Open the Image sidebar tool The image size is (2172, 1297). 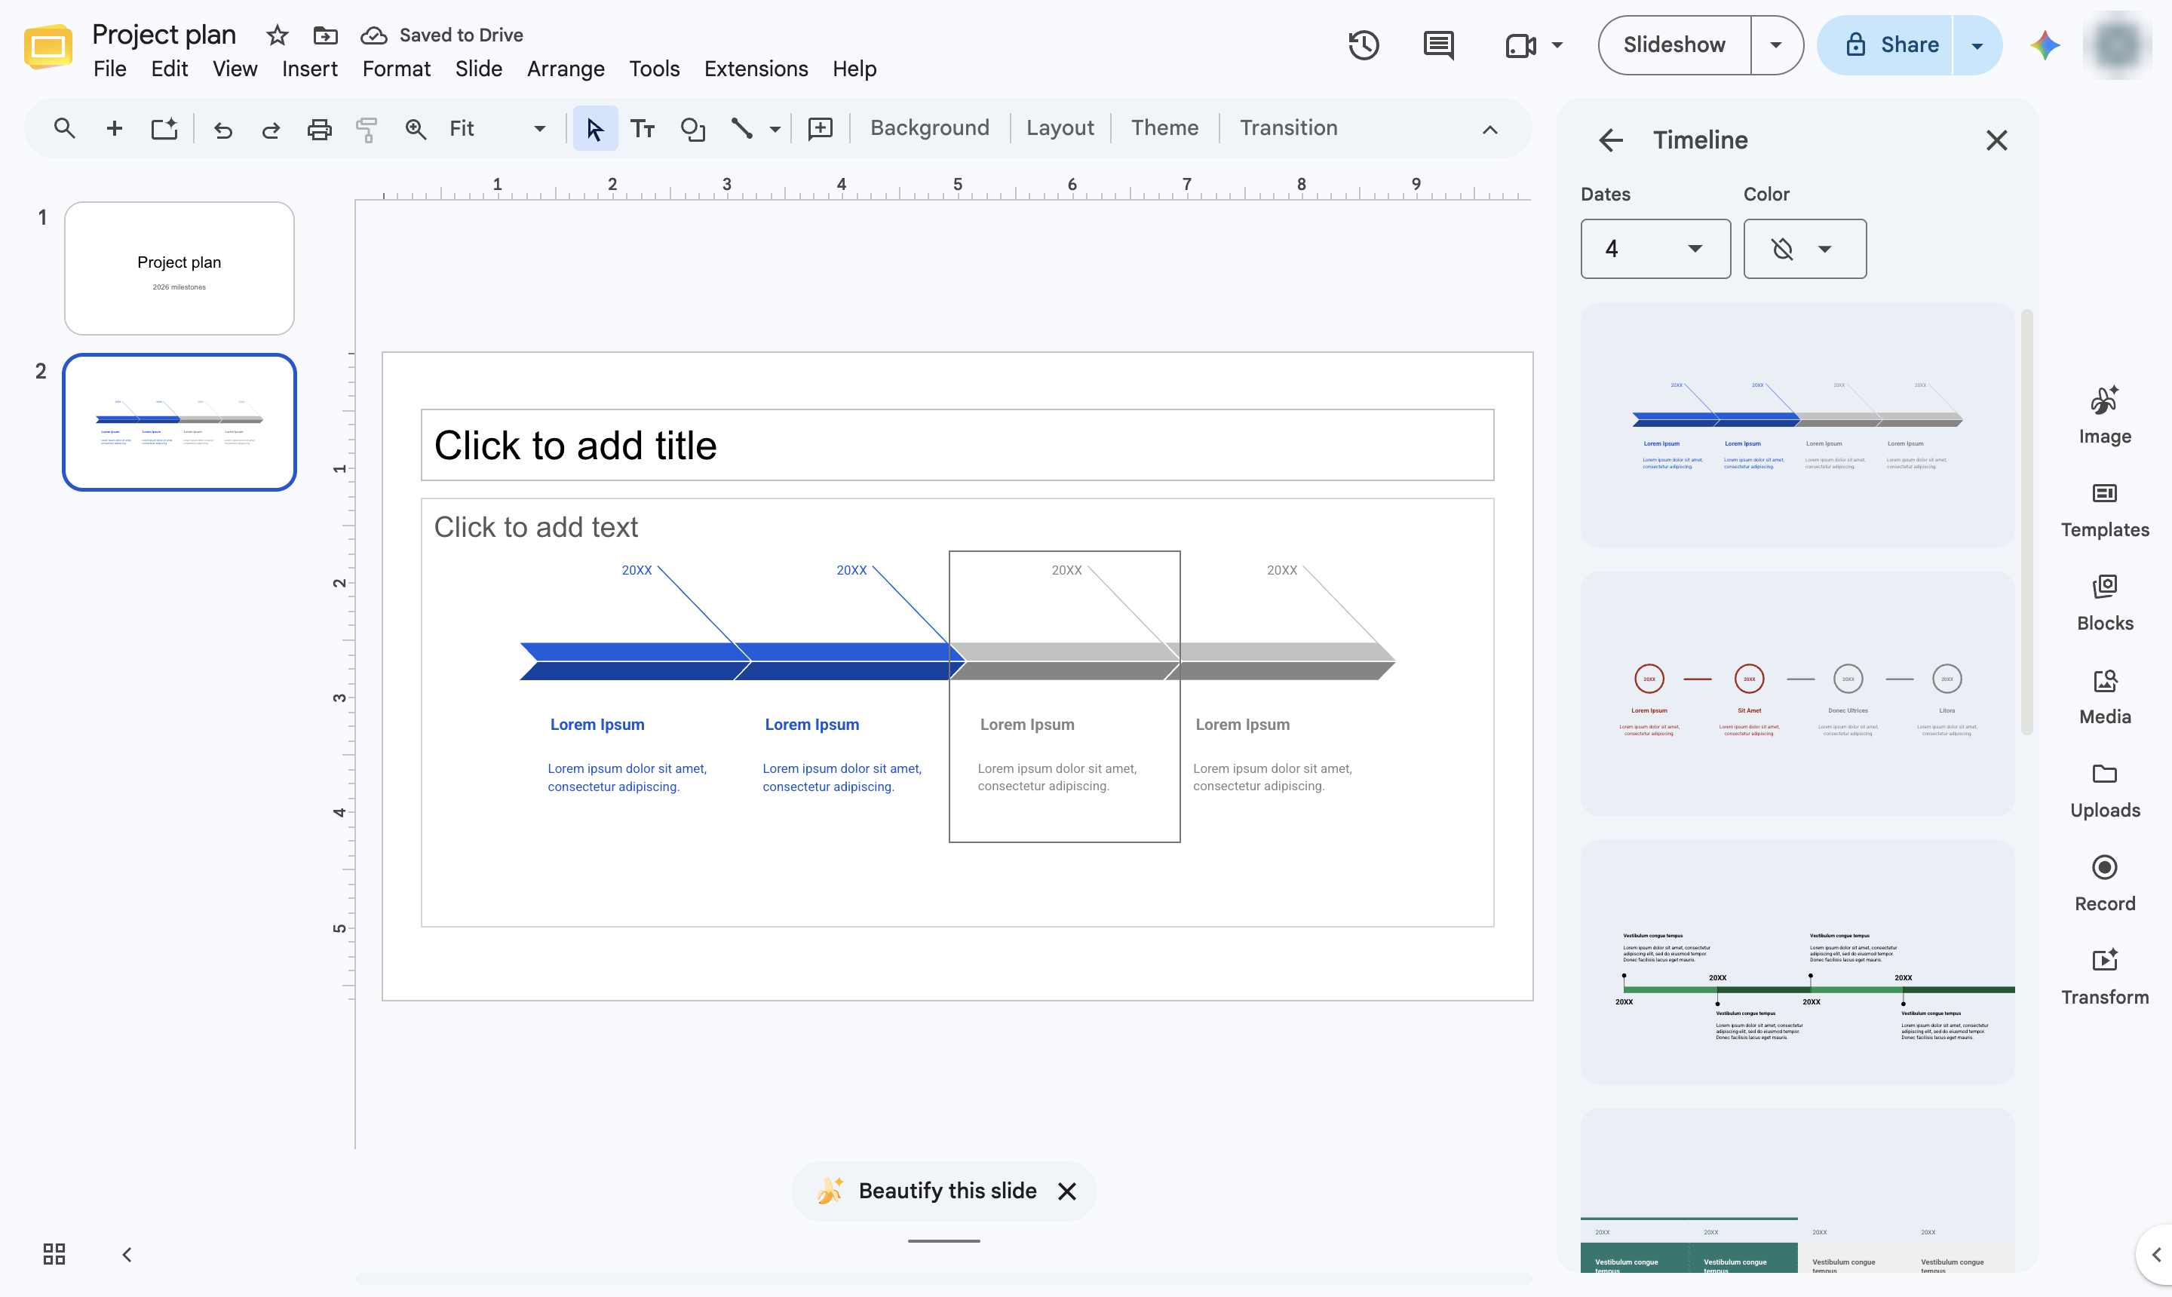tap(2104, 415)
